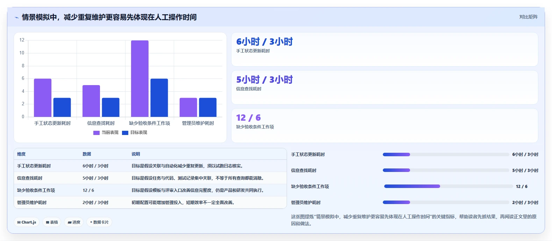Click the chart x-axis label 信息查找耗时
The width and height of the screenshot is (552, 241).
[x=101, y=123]
